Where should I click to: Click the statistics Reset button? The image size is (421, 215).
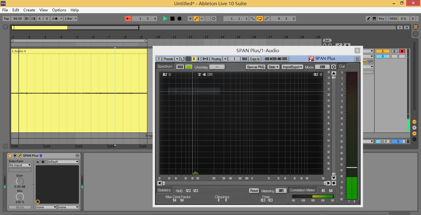pyautogui.click(x=254, y=191)
